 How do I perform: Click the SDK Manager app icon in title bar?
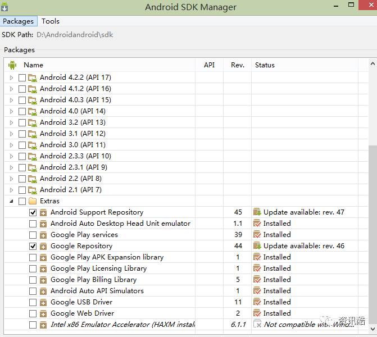(x=4, y=7)
